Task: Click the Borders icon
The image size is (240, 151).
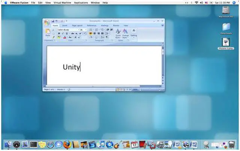Action: (x=96, y=37)
